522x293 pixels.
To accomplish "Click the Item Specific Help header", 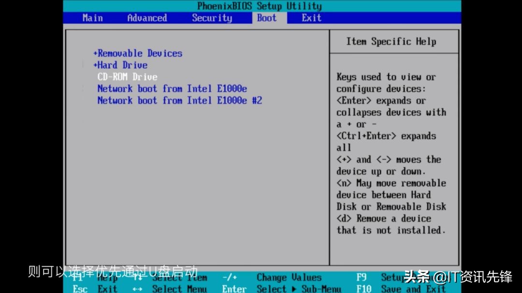I will click(391, 41).
